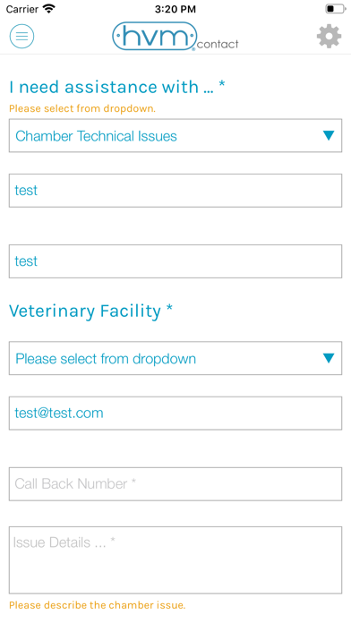Viewport: 351px width, 623px height.
Task: Click the Issue Details text area
Action: click(175, 560)
